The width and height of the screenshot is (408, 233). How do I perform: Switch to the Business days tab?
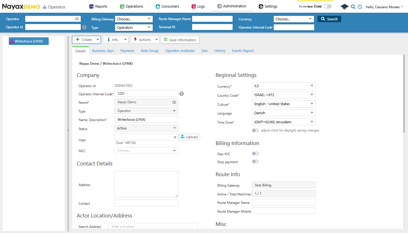(x=103, y=51)
